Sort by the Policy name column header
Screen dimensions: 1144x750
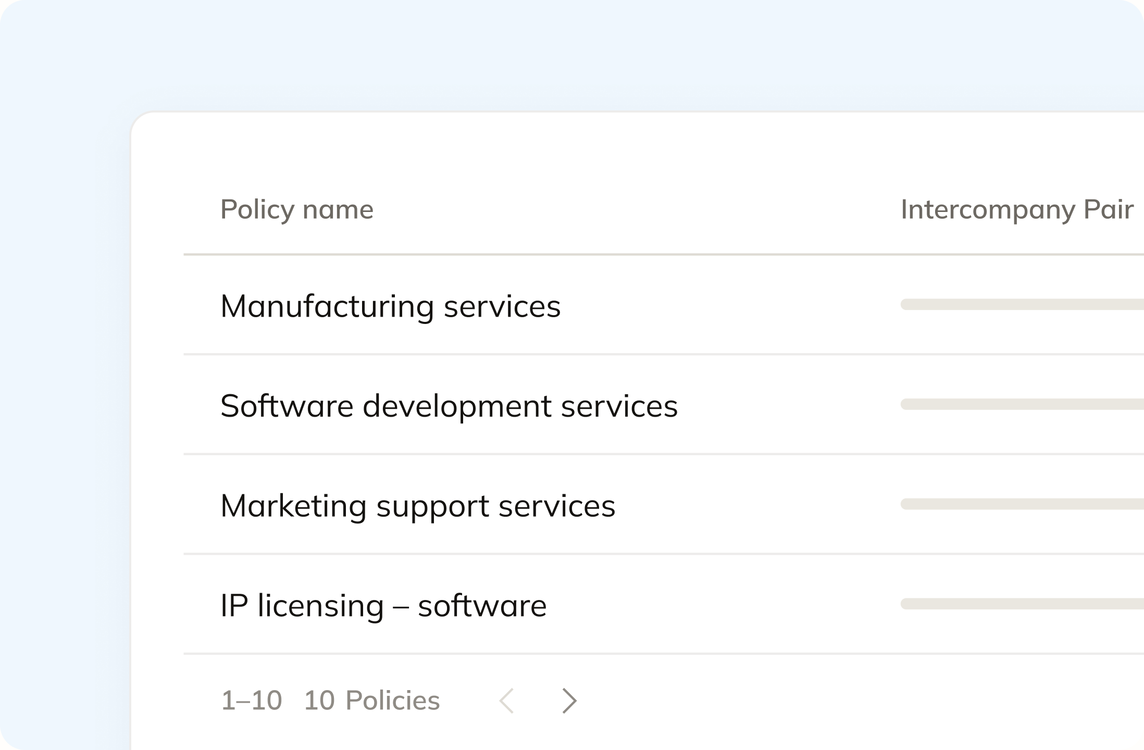click(x=297, y=209)
